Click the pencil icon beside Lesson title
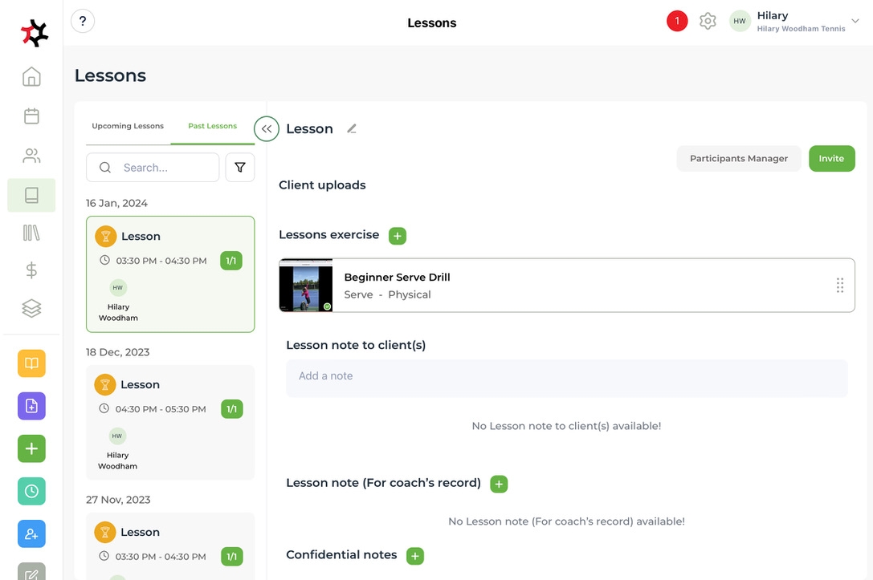873x580 pixels. coord(352,129)
